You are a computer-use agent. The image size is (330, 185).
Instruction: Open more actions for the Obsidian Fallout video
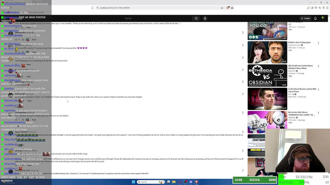[x=318, y=66]
